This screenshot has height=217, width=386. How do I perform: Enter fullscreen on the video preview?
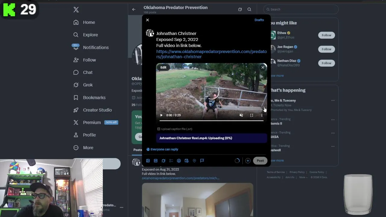[x=252, y=115]
